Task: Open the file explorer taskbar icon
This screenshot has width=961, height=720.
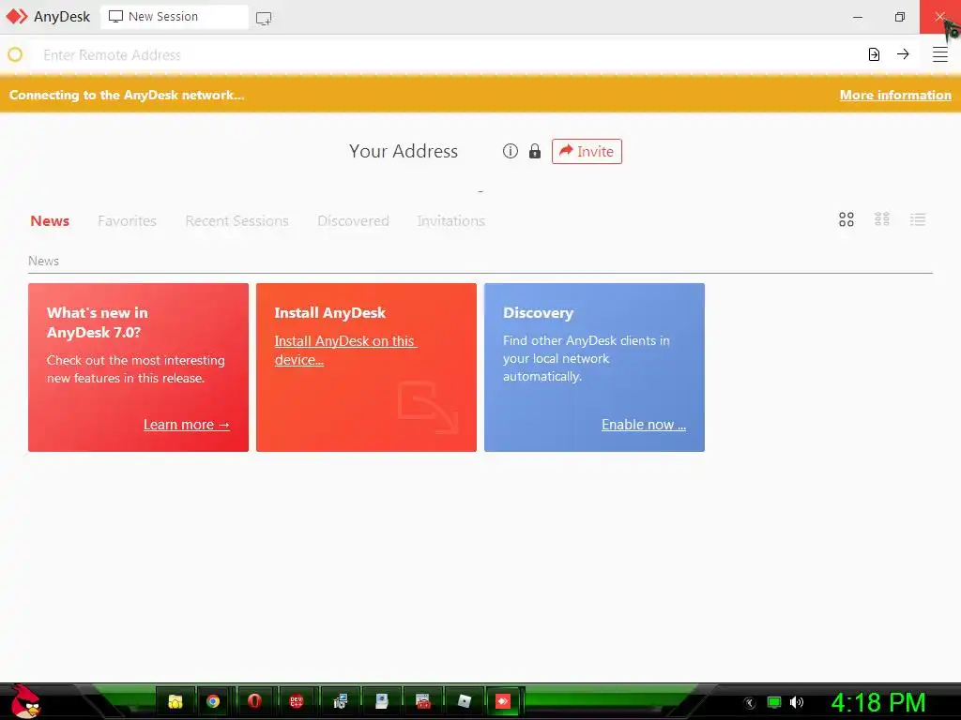Action: pyautogui.click(x=175, y=701)
